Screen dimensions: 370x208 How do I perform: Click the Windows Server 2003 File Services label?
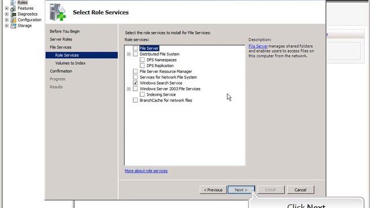[x=170, y=89]
